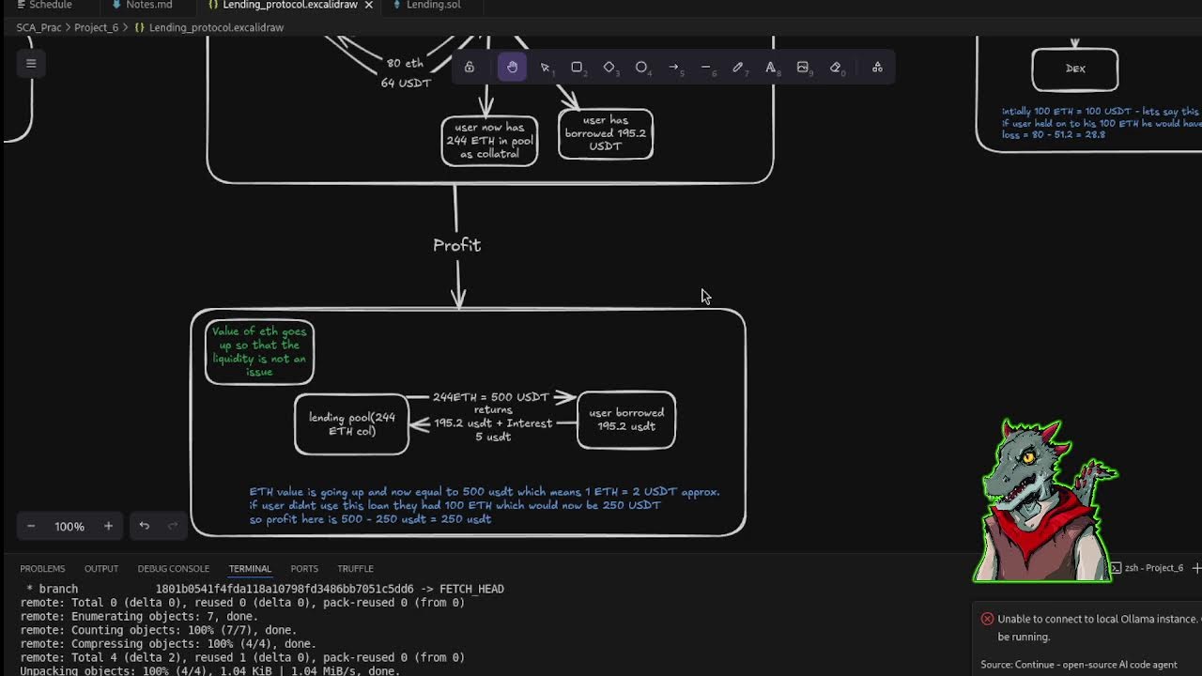Open the More tools shapes menu
The height and width of the screenshot is (676, 1202).
[x=877, y=68]
